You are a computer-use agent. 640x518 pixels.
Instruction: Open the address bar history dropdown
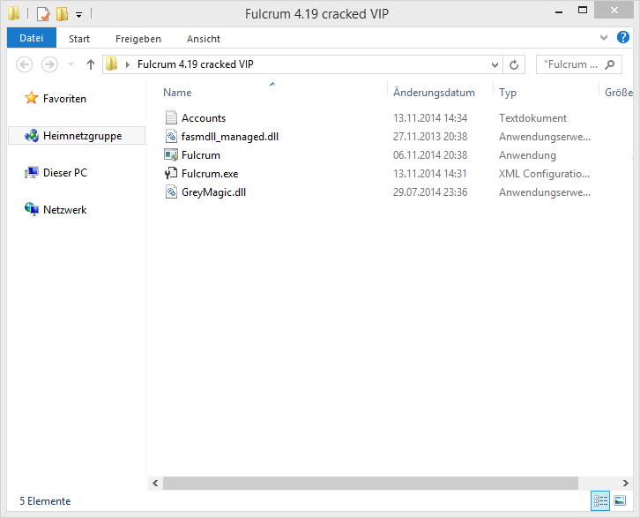(x=495, y=64)
